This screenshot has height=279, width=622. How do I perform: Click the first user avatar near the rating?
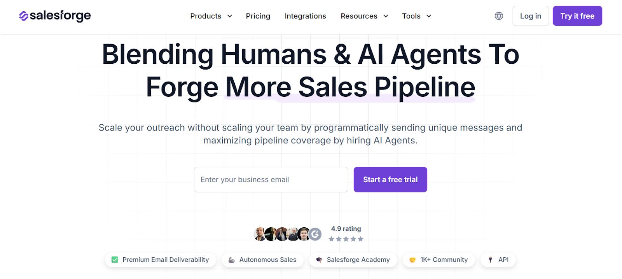click(x=259, y=234)
